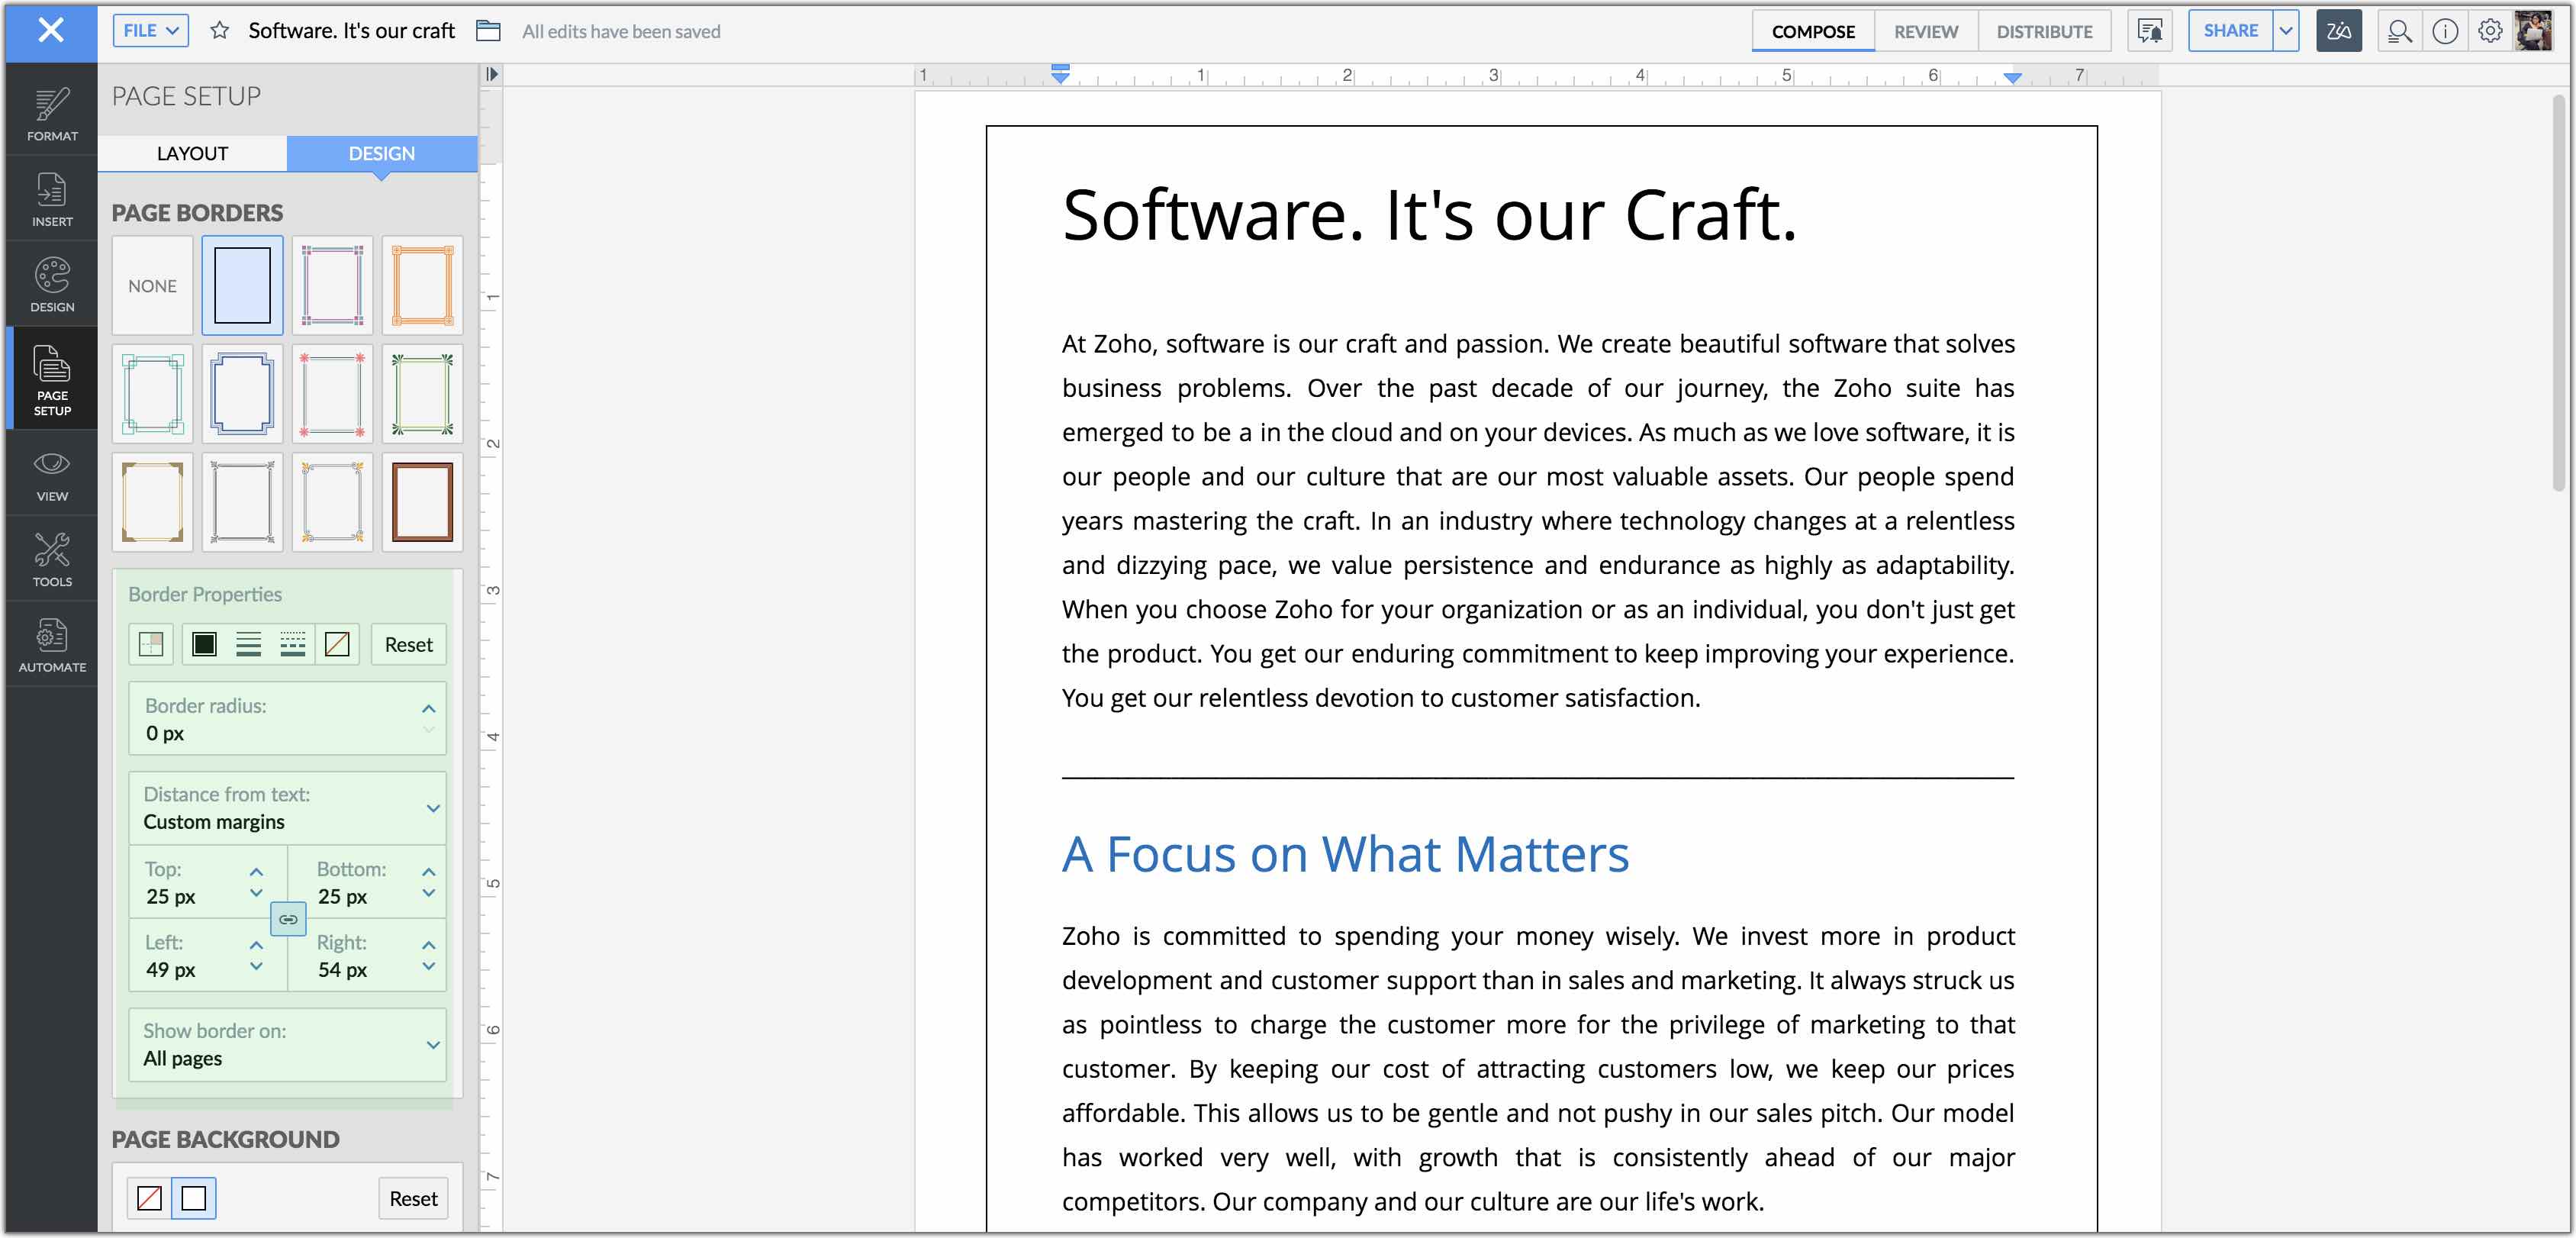Image resolution: width=2576 pixels, height=1238 pixels.
Task: Open the comments icon in header
Action: click(2149, 31)
